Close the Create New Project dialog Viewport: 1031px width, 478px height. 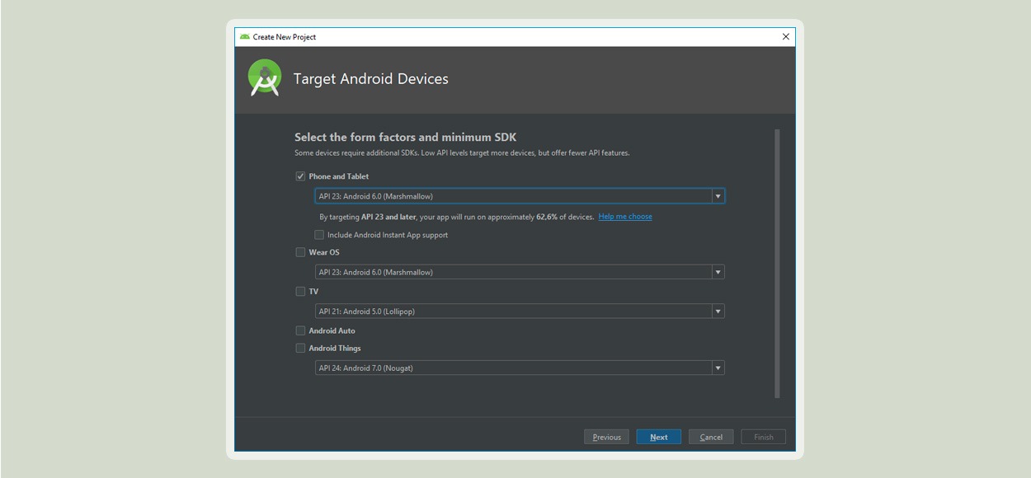[x=785, y=36]
